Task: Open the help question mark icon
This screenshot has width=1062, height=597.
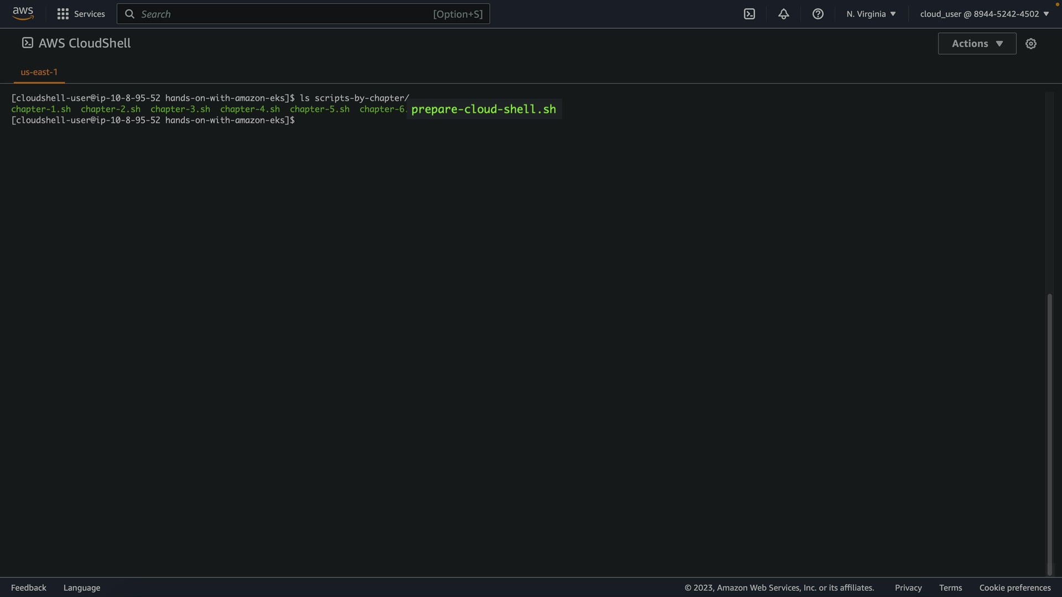Action: point(818,14)
